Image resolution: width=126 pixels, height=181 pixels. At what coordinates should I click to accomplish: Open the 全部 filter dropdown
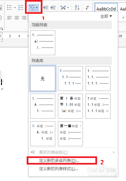pos(106,16)
